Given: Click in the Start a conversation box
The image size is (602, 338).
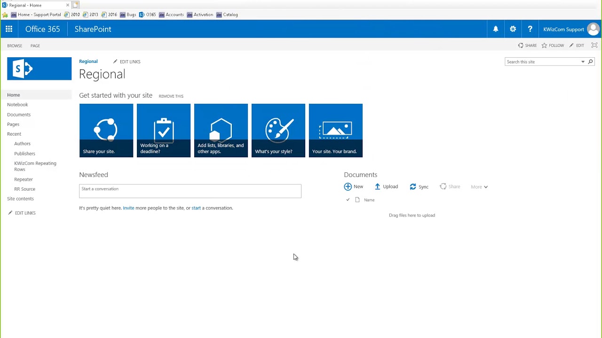Looking at the screenshot, I should 190,191.
